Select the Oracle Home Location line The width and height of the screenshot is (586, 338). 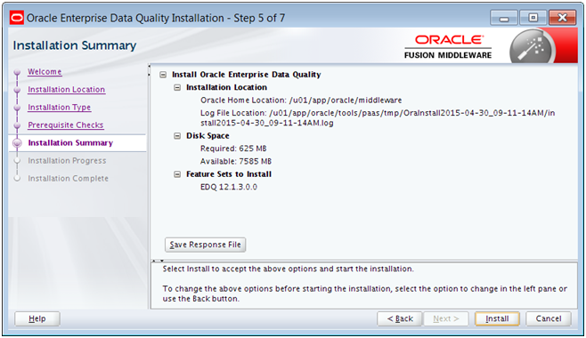(301, 100)
